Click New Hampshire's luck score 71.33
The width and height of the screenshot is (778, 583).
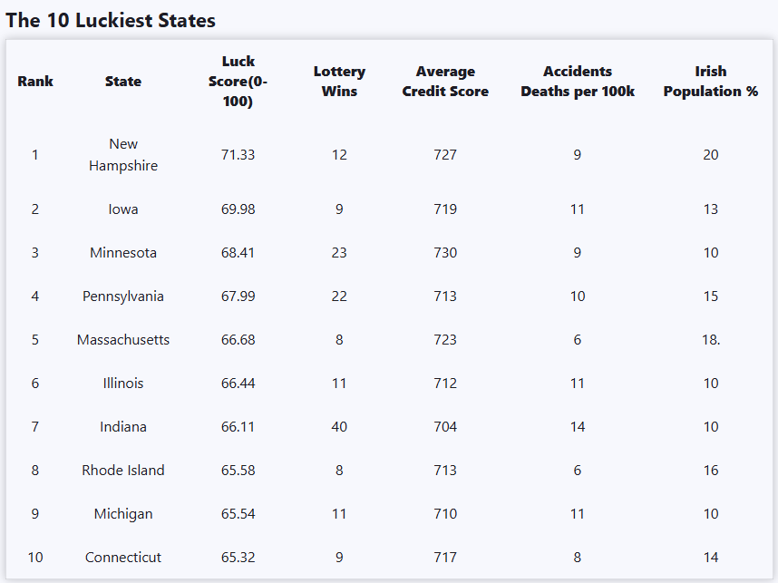point(238,155)
